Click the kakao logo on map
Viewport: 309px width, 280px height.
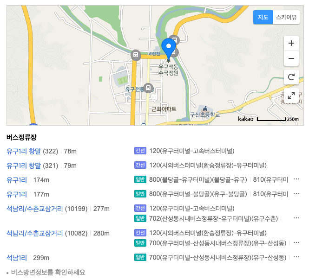(x=245, y=119)
